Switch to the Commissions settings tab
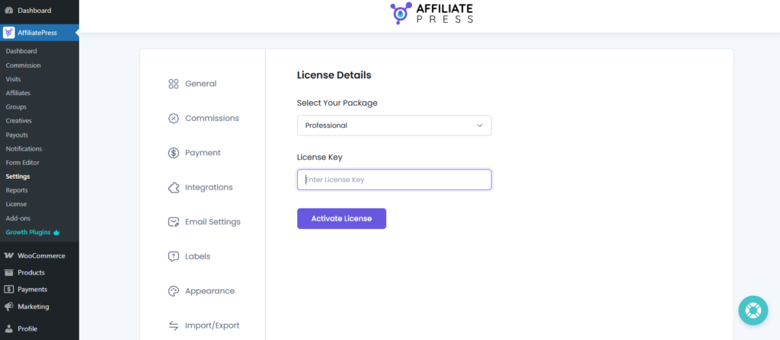Screen dimensions: 780x340 click(212, 118)
